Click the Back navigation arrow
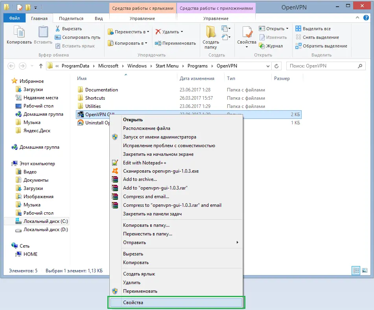 pyautogui.click(x=11, y=66)
